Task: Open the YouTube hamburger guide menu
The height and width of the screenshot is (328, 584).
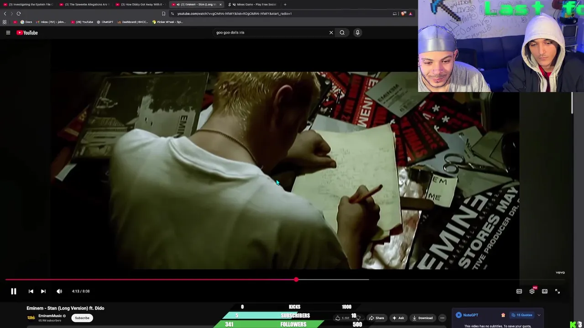Action: point(8,32)
